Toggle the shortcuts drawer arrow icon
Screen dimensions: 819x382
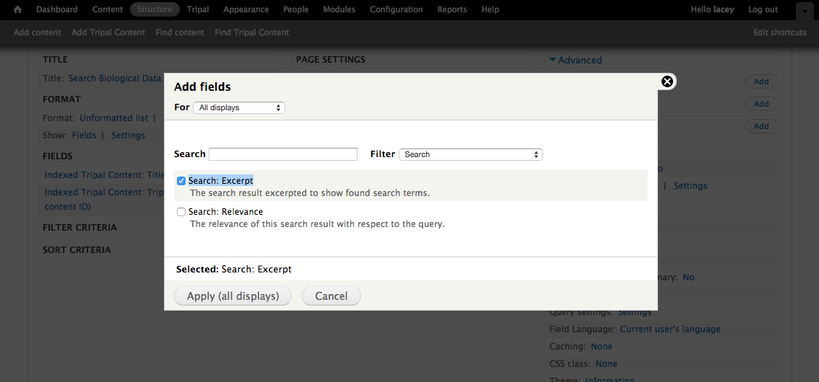pyautogui.click(x=804, y=12)
